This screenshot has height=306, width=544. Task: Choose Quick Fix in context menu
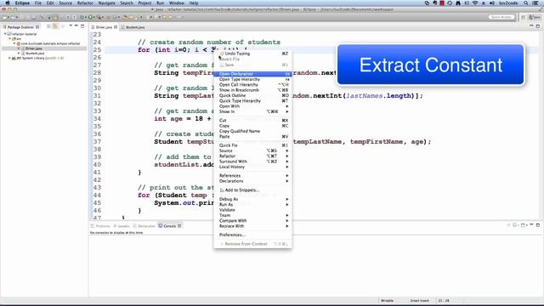coord(252,145)
